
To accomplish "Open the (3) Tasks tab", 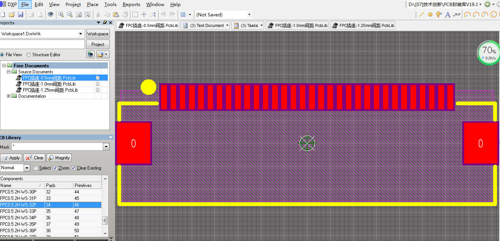I will click(x=248, y=25).
